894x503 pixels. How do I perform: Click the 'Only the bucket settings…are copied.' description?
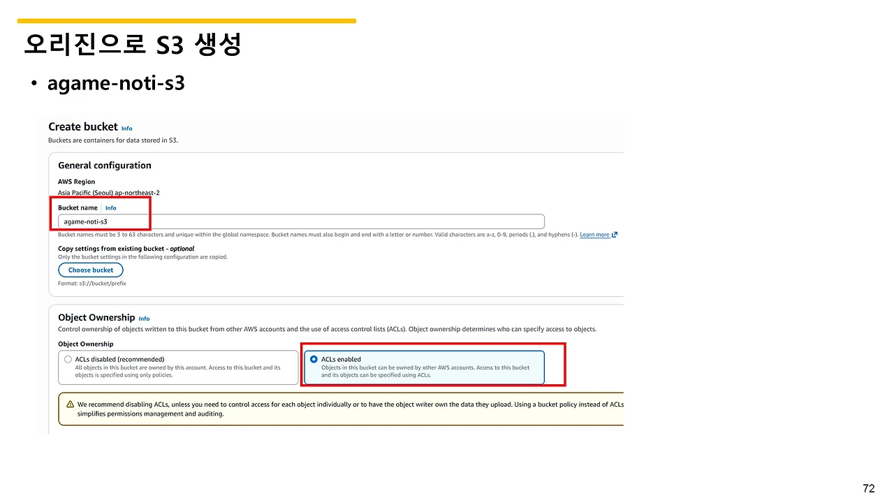(142, 257)
